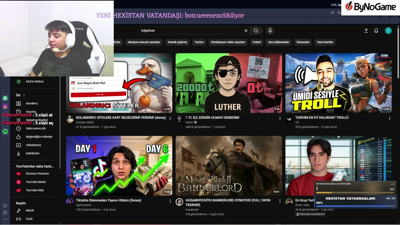Click the Daha sonra izle clock icon

coord(18,128)
